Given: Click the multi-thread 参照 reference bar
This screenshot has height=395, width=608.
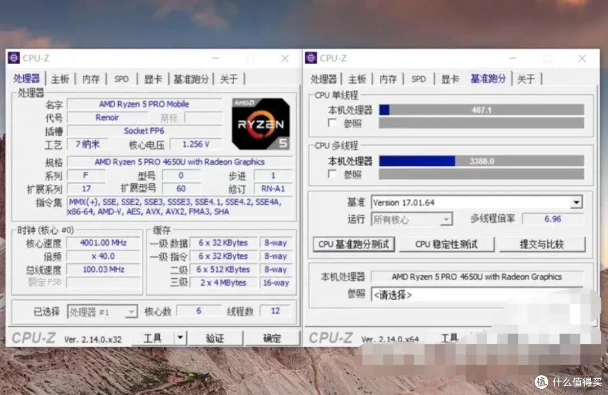Looking at the screenshot, I should click(x=481, y=174).
